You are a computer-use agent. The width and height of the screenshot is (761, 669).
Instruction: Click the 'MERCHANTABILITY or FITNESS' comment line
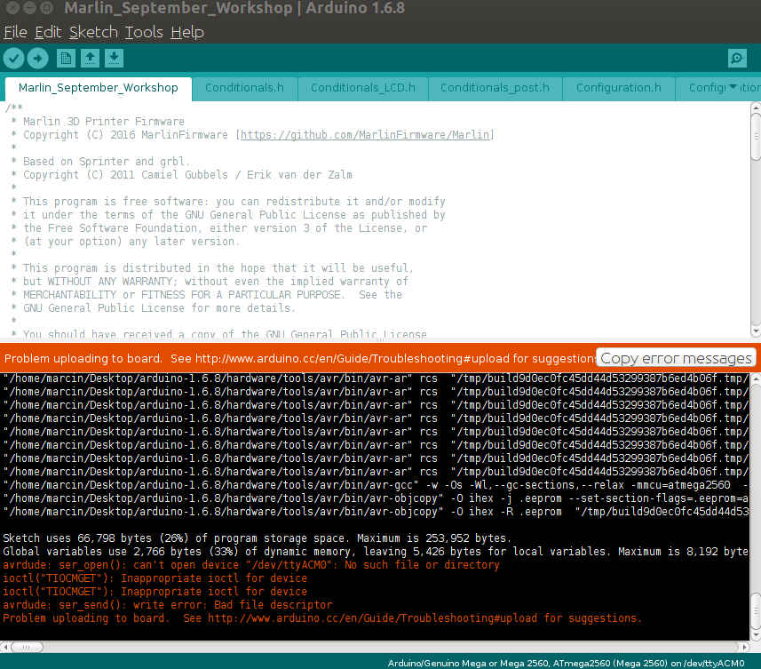(x=212, y=295)
